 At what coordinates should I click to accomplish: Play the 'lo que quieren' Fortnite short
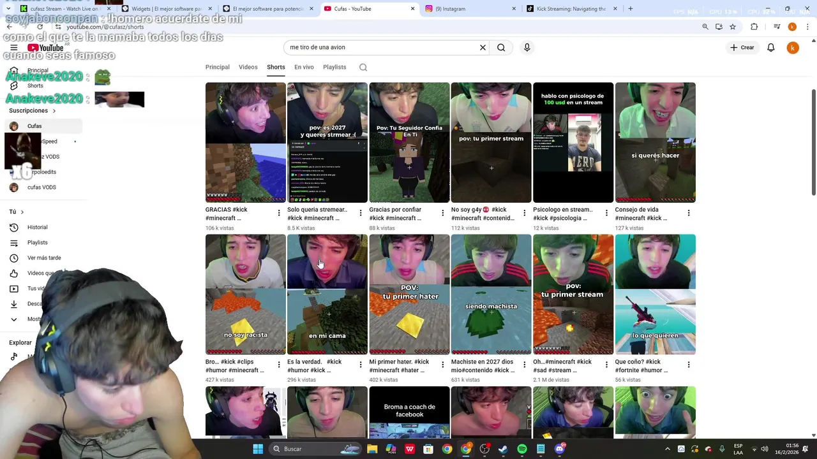click(655, 294)
